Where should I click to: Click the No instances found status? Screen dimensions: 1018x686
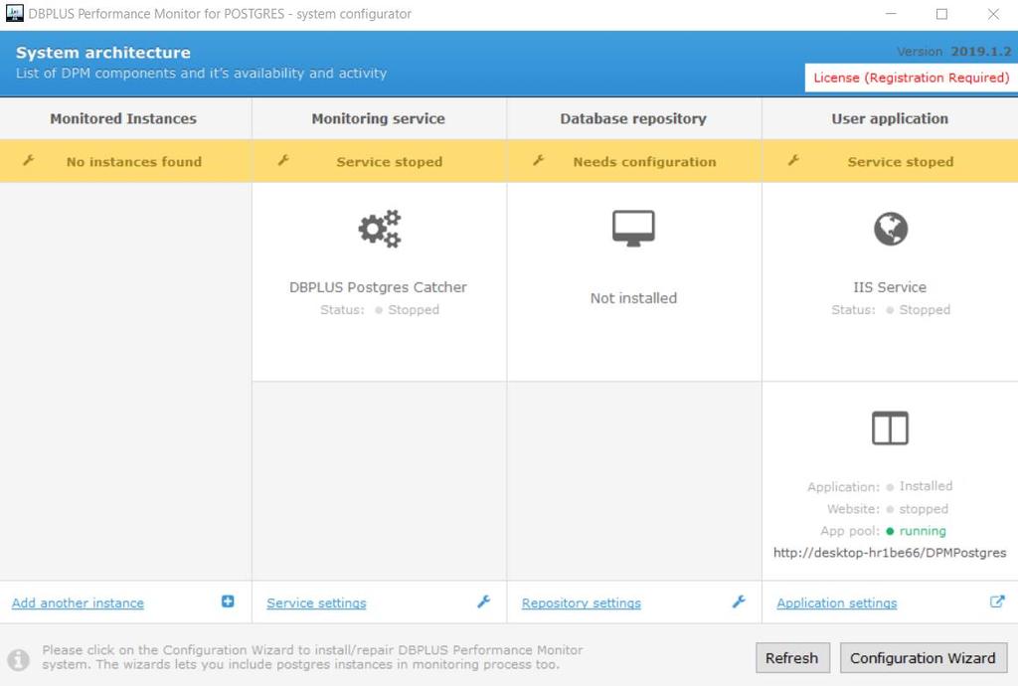134,162
